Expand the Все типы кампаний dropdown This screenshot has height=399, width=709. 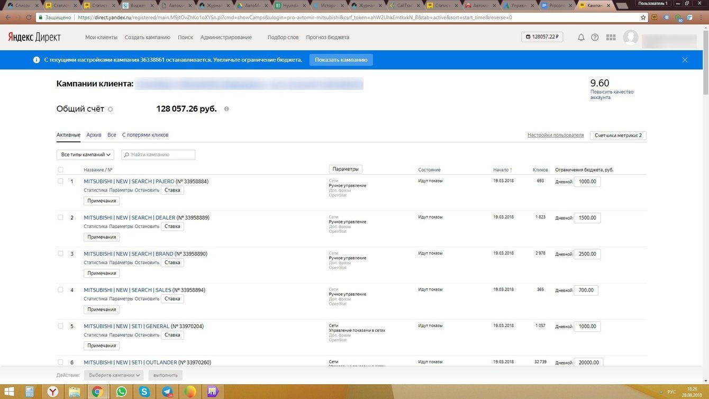tap(85, 155)
